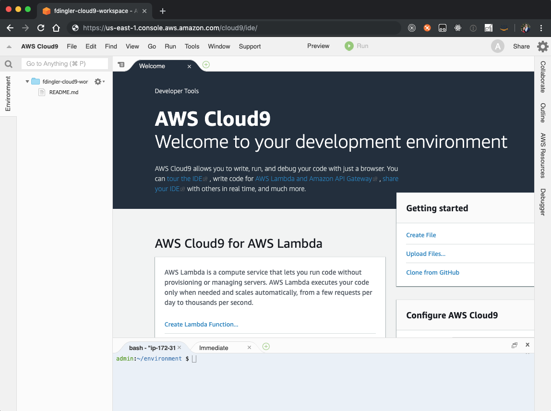Open Cloud9 preferences gear icon

pos(542,47)
